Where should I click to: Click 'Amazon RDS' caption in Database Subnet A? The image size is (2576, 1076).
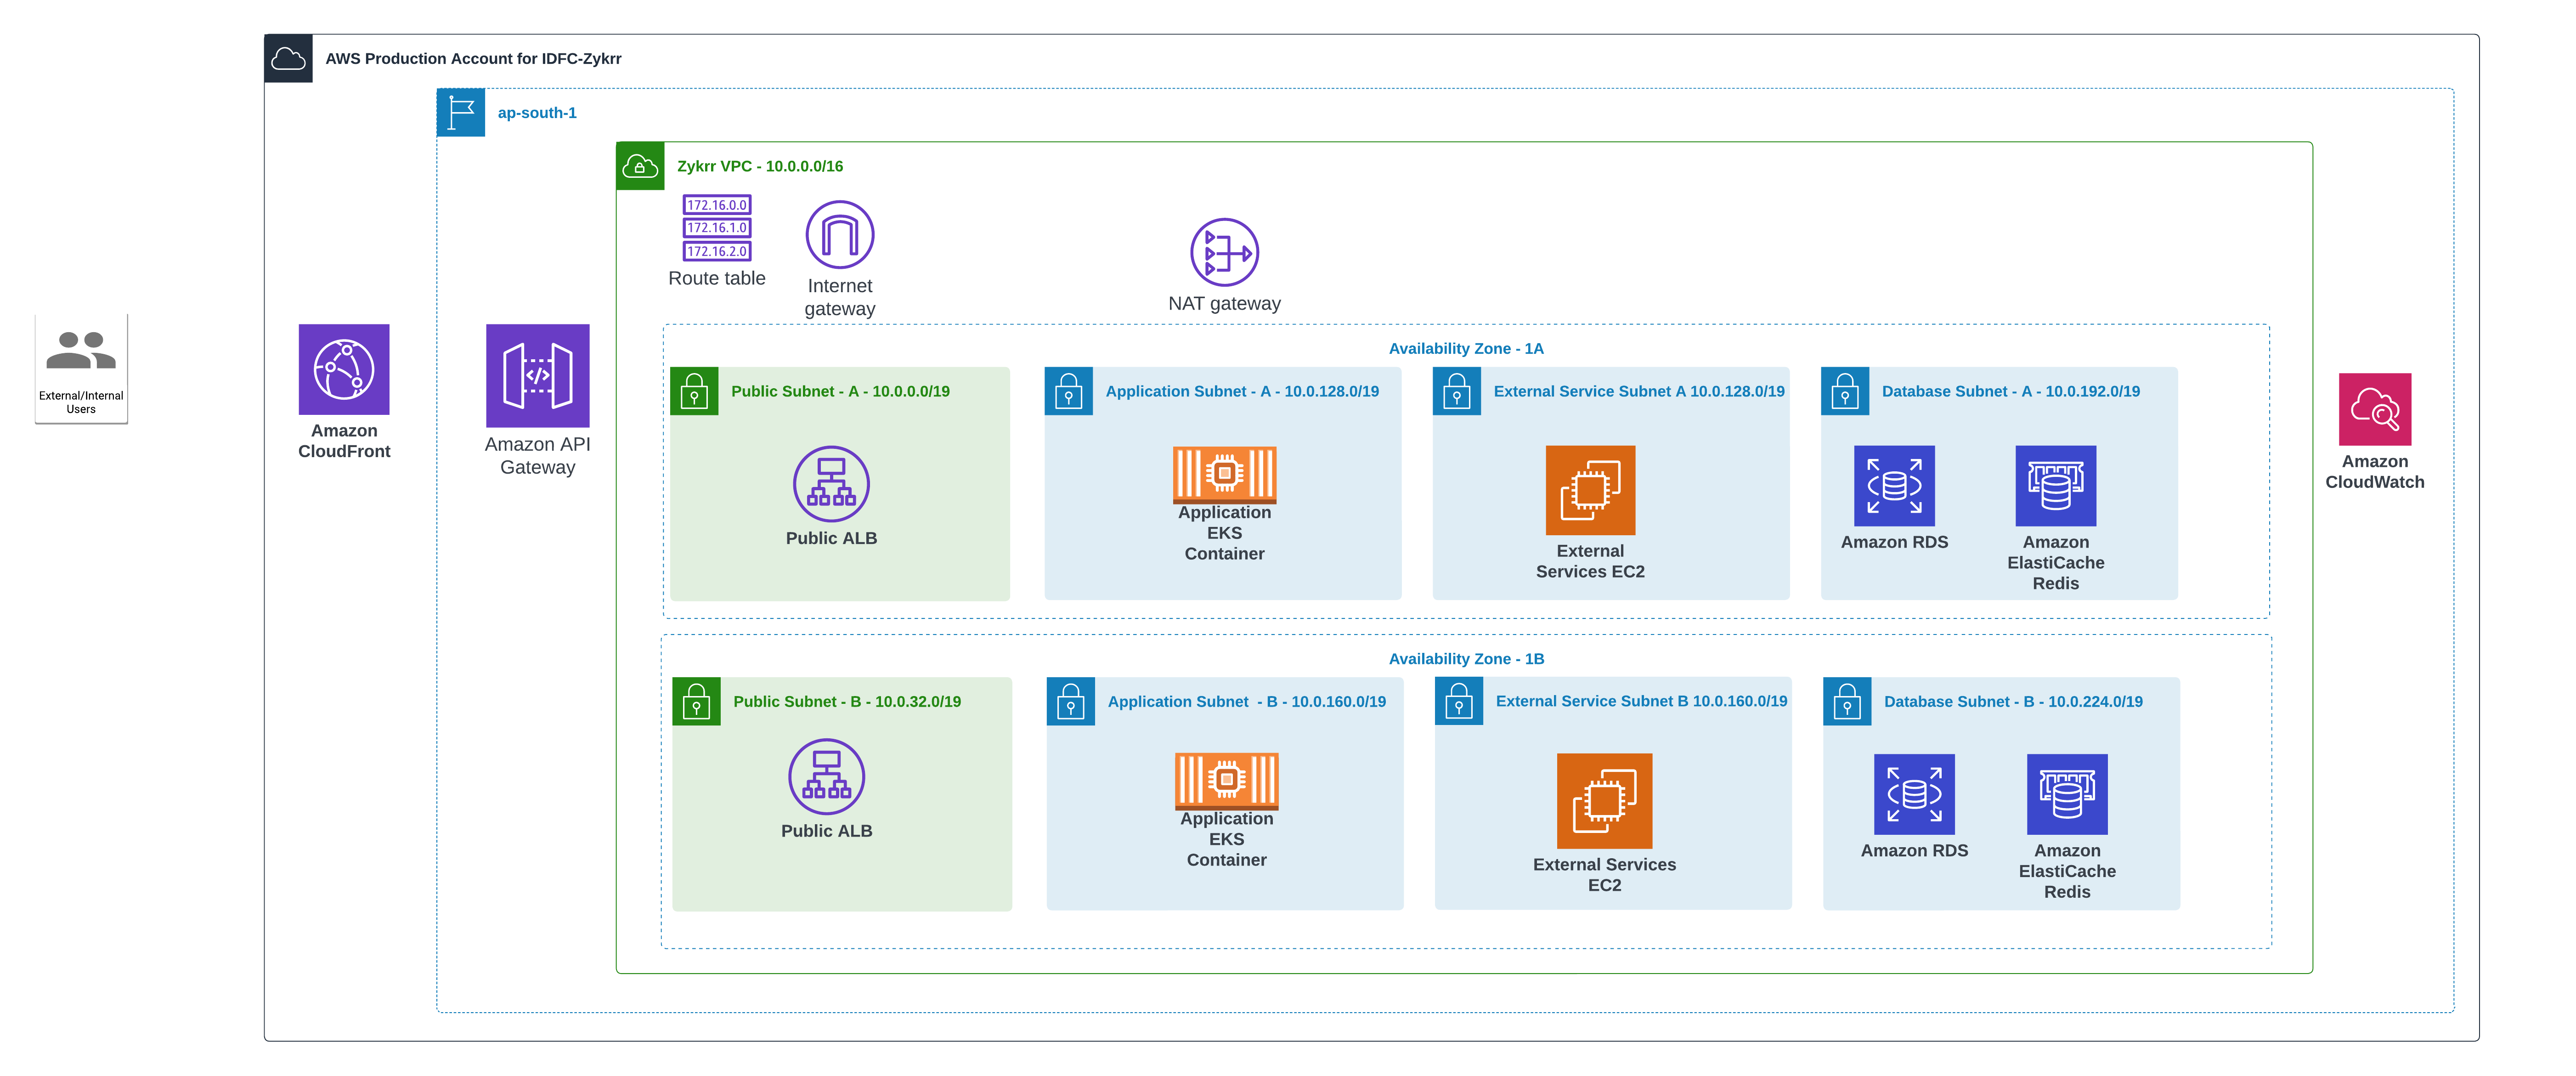pyautogui.click(x=1894, y=542)
